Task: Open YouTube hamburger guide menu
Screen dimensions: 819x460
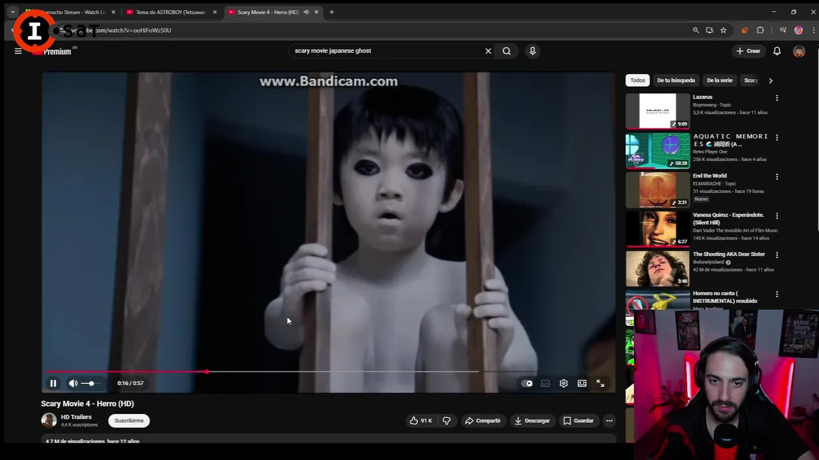Action: tap(18, 51)
